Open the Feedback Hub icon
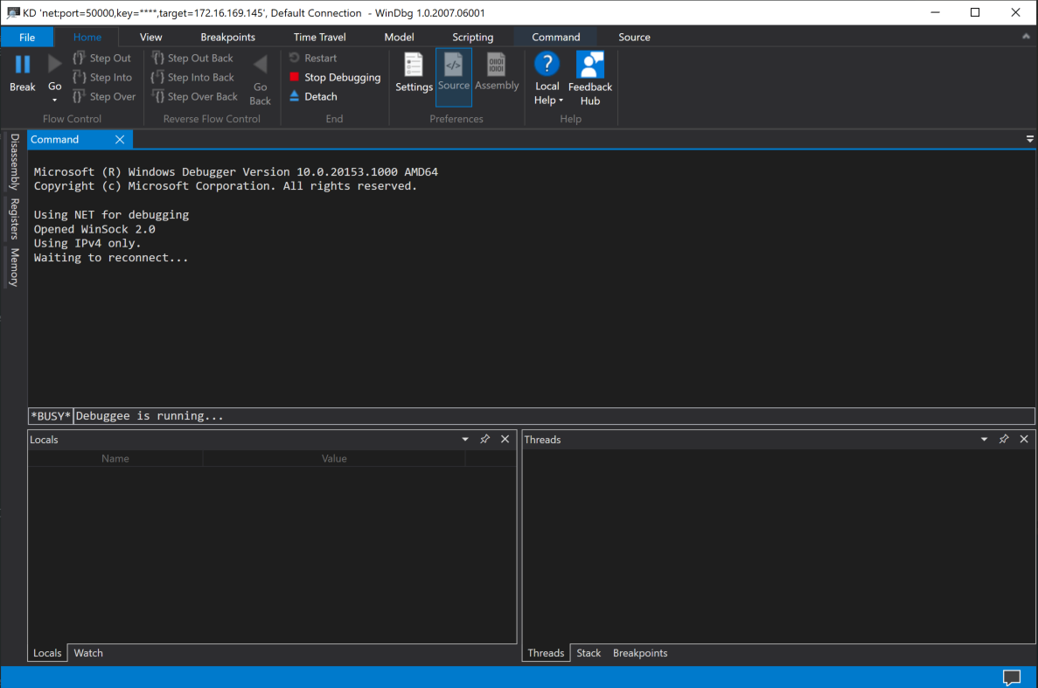Screen dimensions: 1038x688 tap(589, 64)
